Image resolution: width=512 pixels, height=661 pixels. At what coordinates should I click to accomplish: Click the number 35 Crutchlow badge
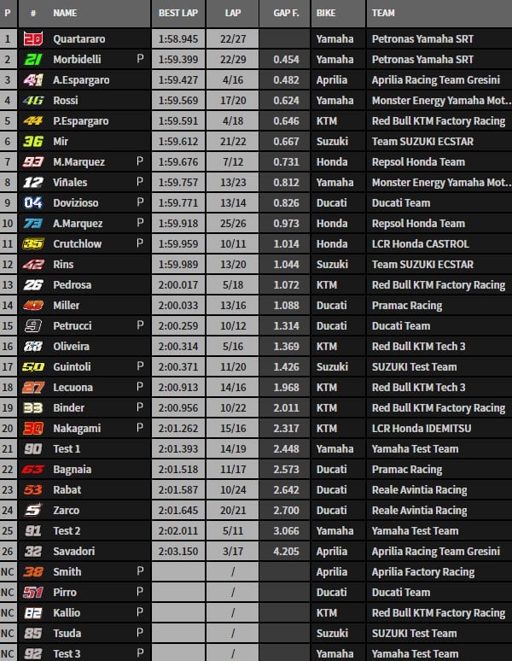32,244
